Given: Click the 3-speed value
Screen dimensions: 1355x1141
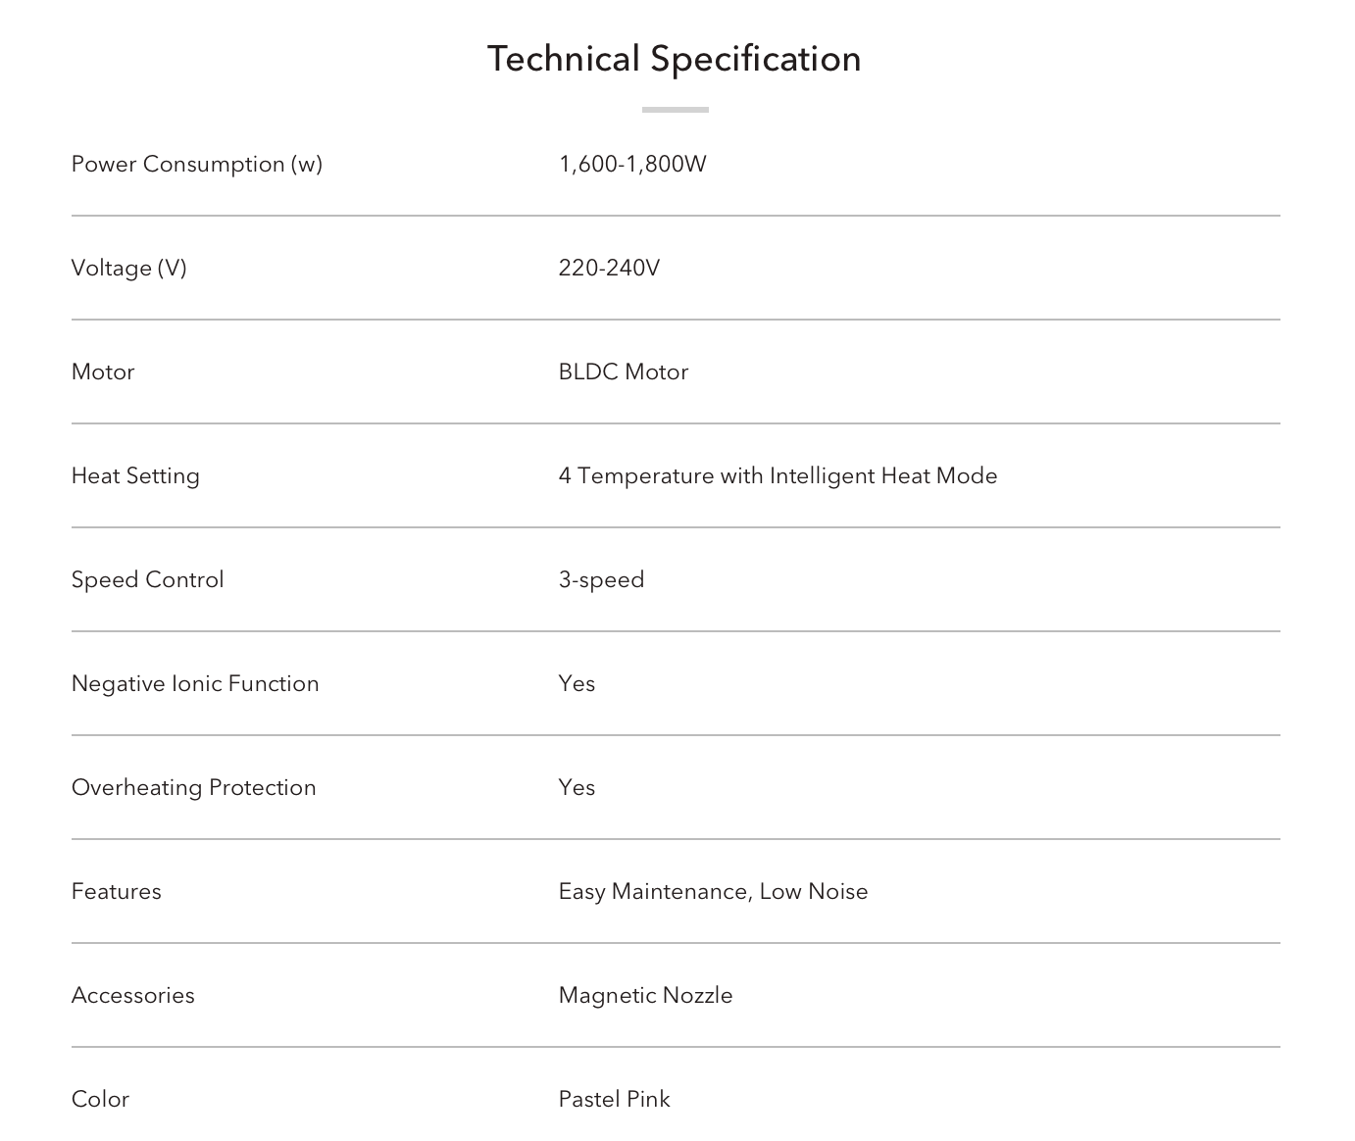Looking at the screenshot, I should pyautogui.click(x=601, y=579).
